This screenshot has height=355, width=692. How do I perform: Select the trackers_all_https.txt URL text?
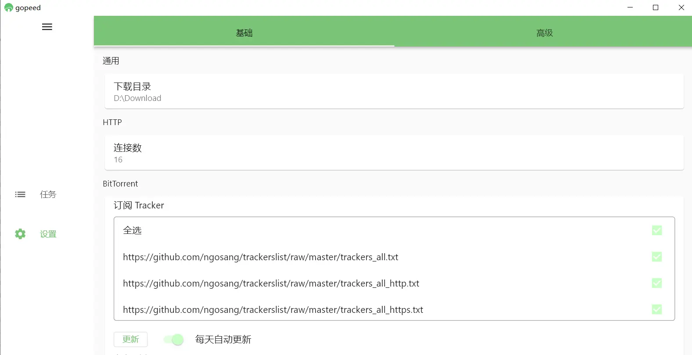(273, 310)
